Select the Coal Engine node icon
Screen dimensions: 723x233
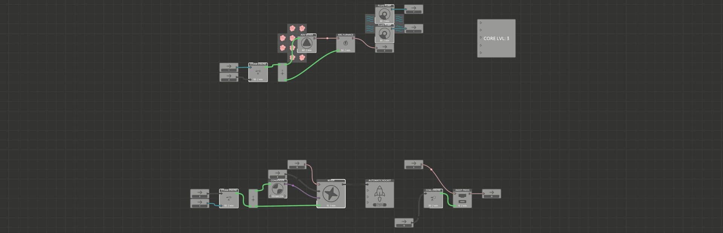433,198
